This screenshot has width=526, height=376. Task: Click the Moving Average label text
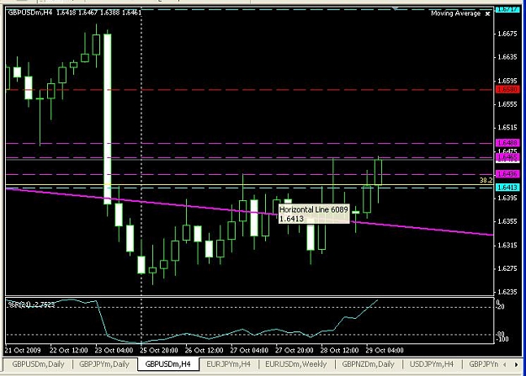(x=455, y=13)
